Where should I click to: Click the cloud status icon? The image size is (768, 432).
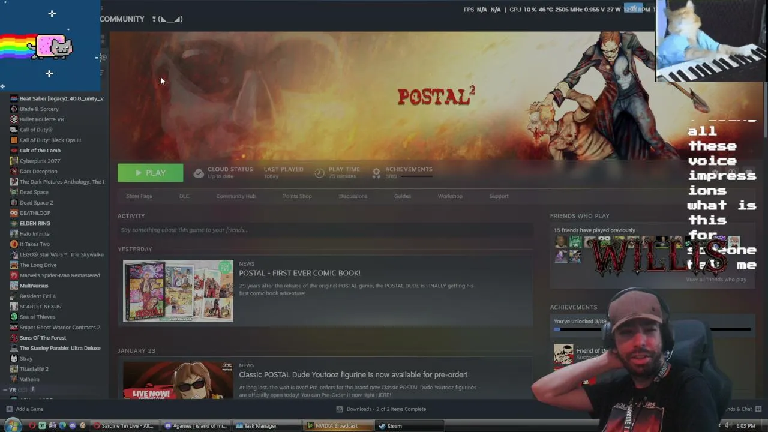pyautogui.click(x=199, y=173)
